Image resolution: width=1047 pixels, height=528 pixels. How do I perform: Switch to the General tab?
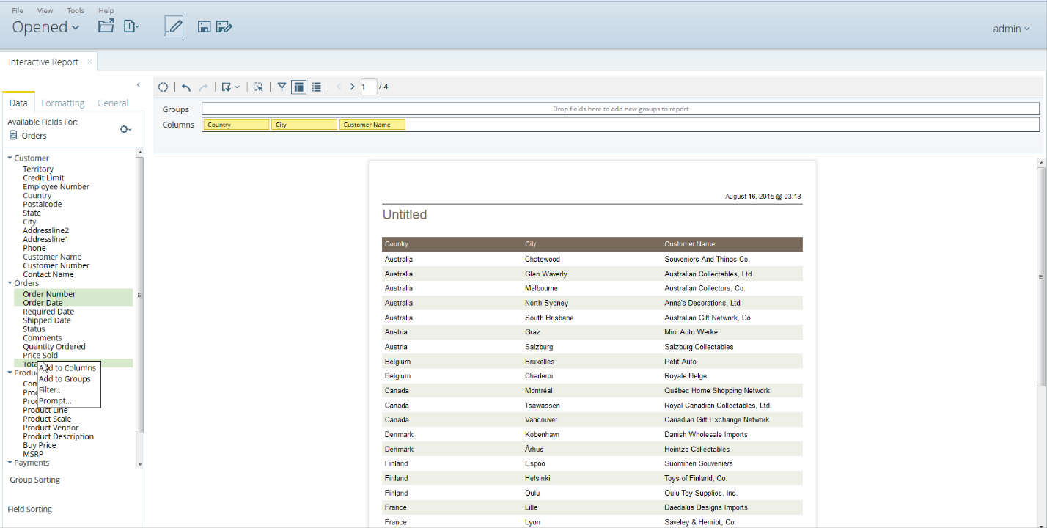point(113,103)
